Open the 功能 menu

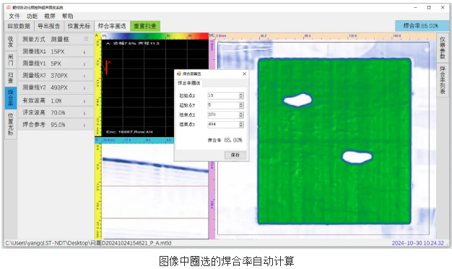pyautogui.click(x=32, y=16)
